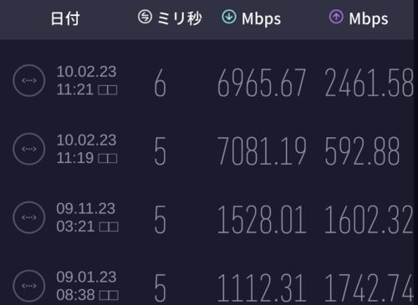This screenshot has width=418, height=305.
Task: Click the connection icon for the 03:21 test
Action: click(x=29, y=217)
